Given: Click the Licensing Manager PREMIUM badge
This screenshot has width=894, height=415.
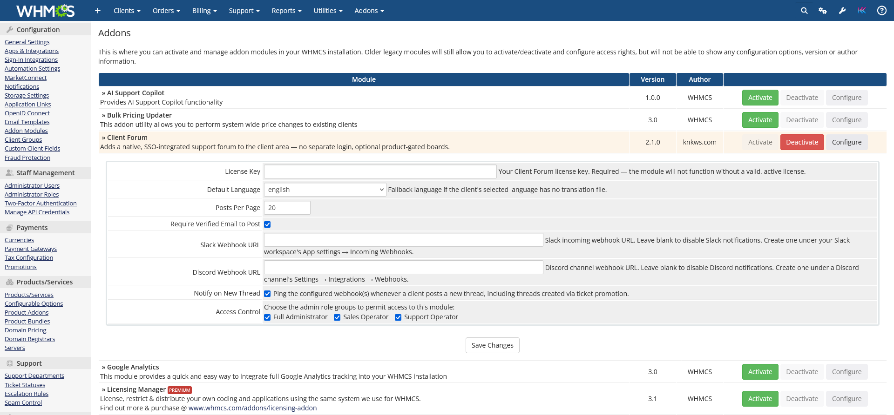Looking at the screenshot, I should pyautogui.click(x=180, y=390).
